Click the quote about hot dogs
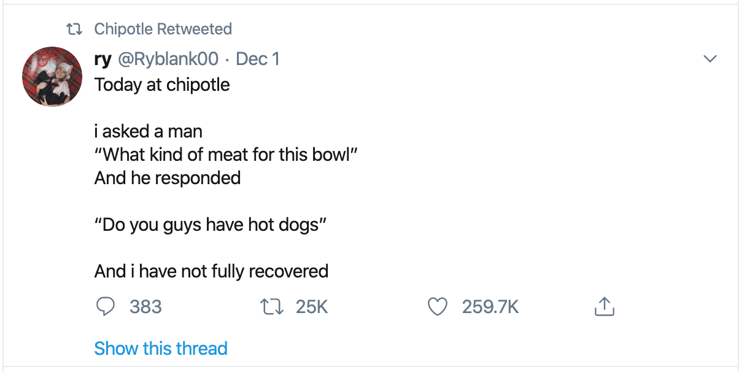Image resolution: width=739 pixels, height=372 pixels. (x=211, y=224)
